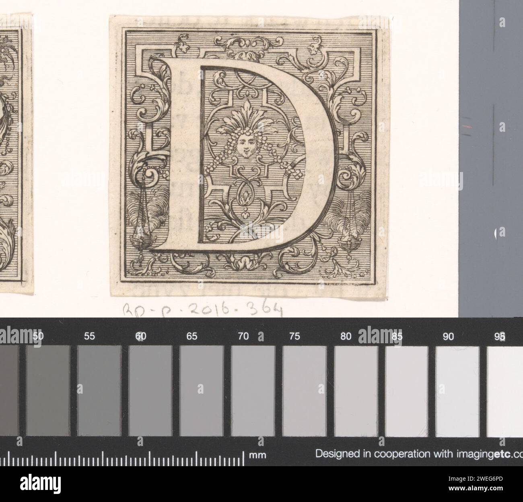Pick the gray swatch labeled 60
Image resolution: width=523 pixels, height=502 pixels.
pyautogui.click(x=151, y=390)
